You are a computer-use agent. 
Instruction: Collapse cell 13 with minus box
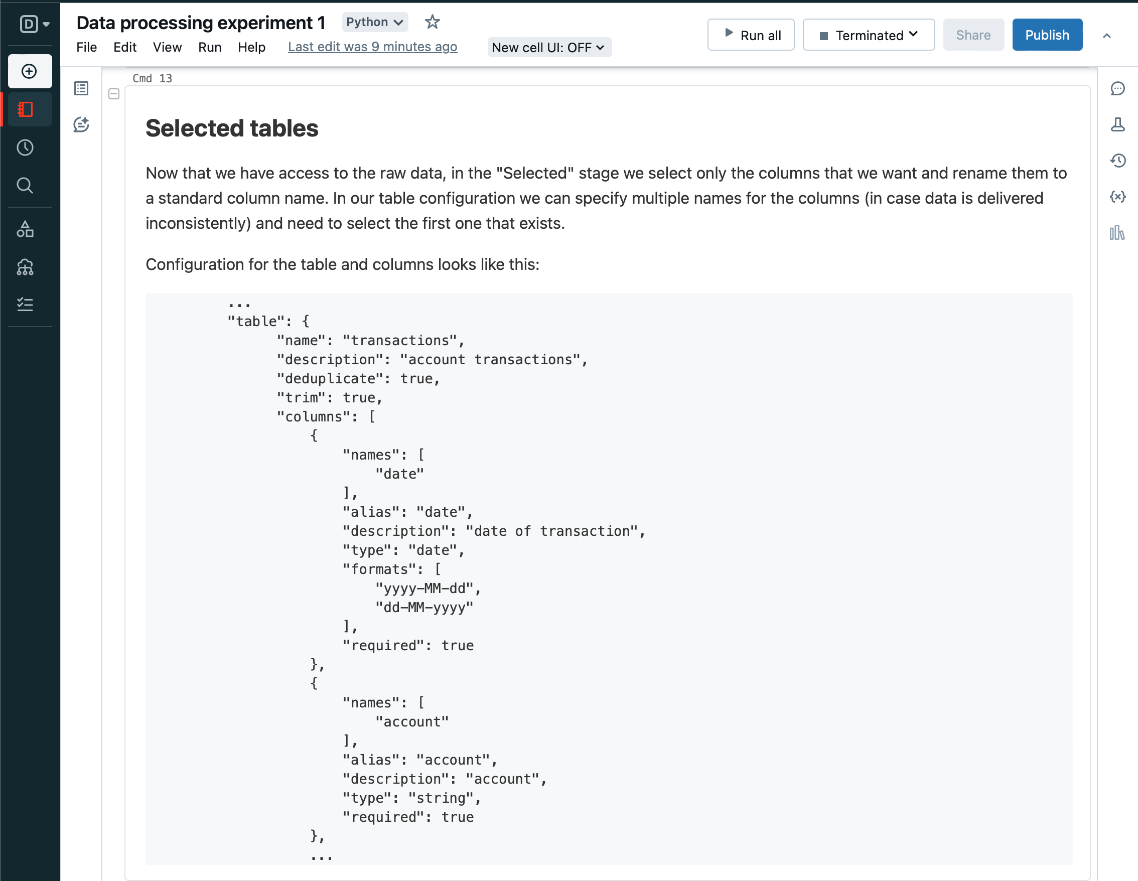coord(114,94)
